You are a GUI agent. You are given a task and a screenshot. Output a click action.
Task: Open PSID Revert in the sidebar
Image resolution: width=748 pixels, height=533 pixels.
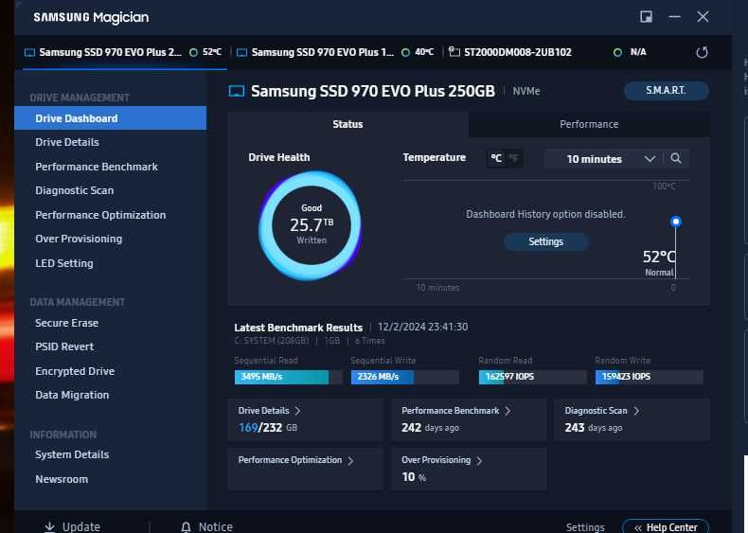point(64,346)
